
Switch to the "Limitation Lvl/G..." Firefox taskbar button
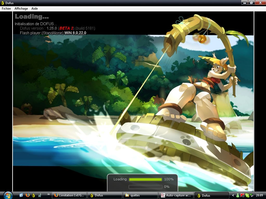(x=69, y=195)
